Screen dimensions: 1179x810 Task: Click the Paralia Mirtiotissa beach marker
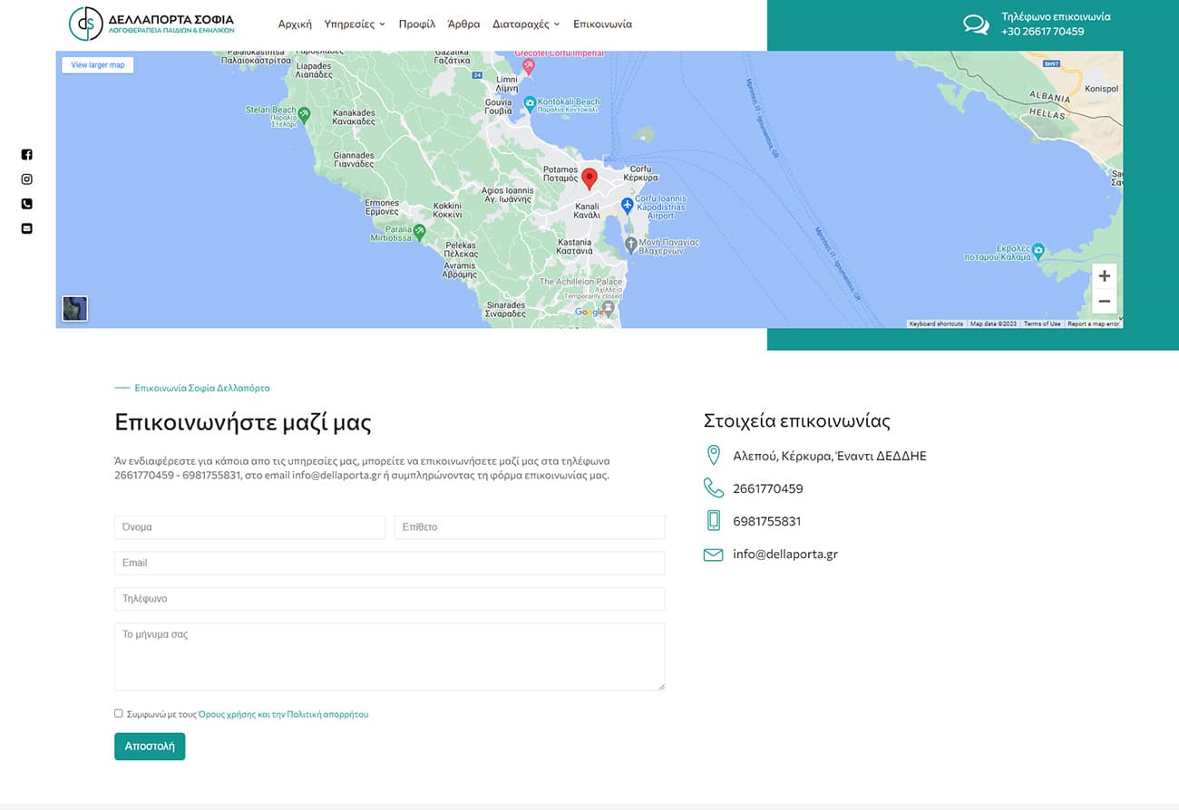click(419, 232)
